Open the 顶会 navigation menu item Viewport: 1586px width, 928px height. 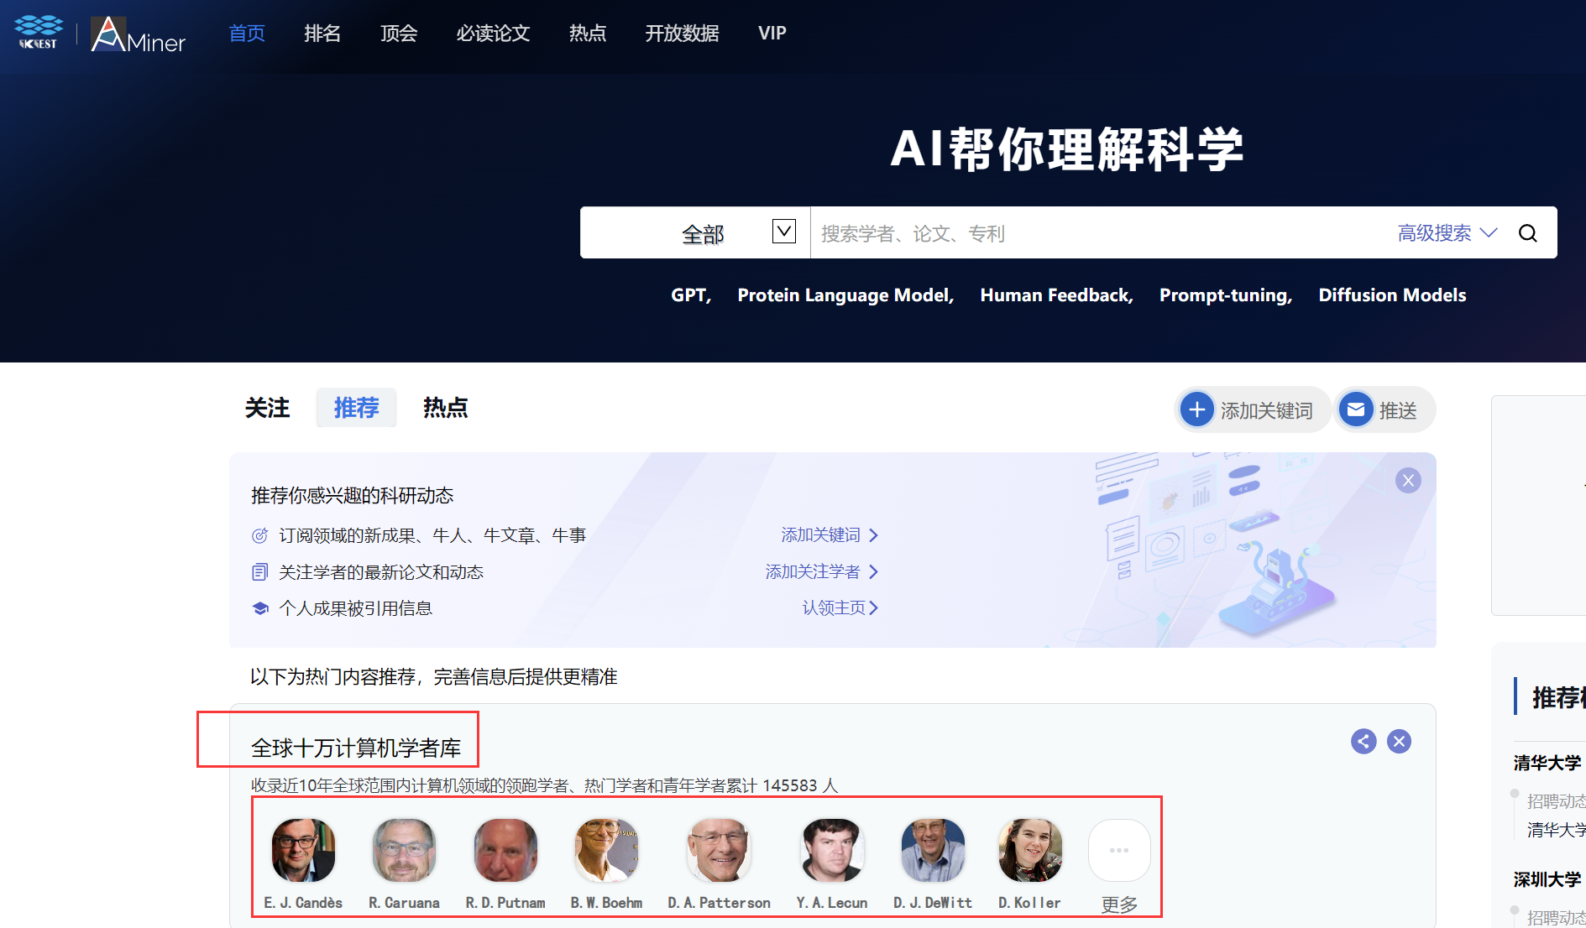point(399,34)
